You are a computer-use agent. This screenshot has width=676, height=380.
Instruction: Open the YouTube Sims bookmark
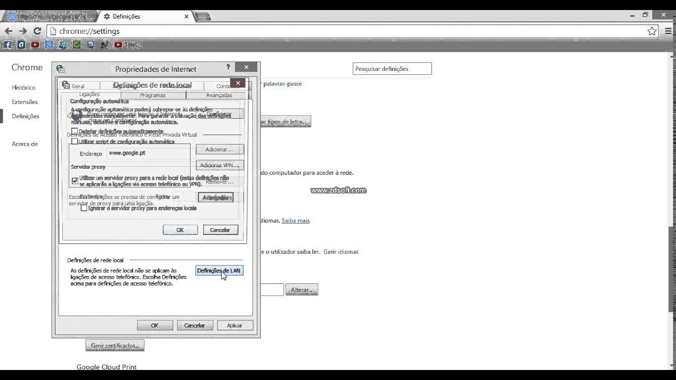pos(125,45)
